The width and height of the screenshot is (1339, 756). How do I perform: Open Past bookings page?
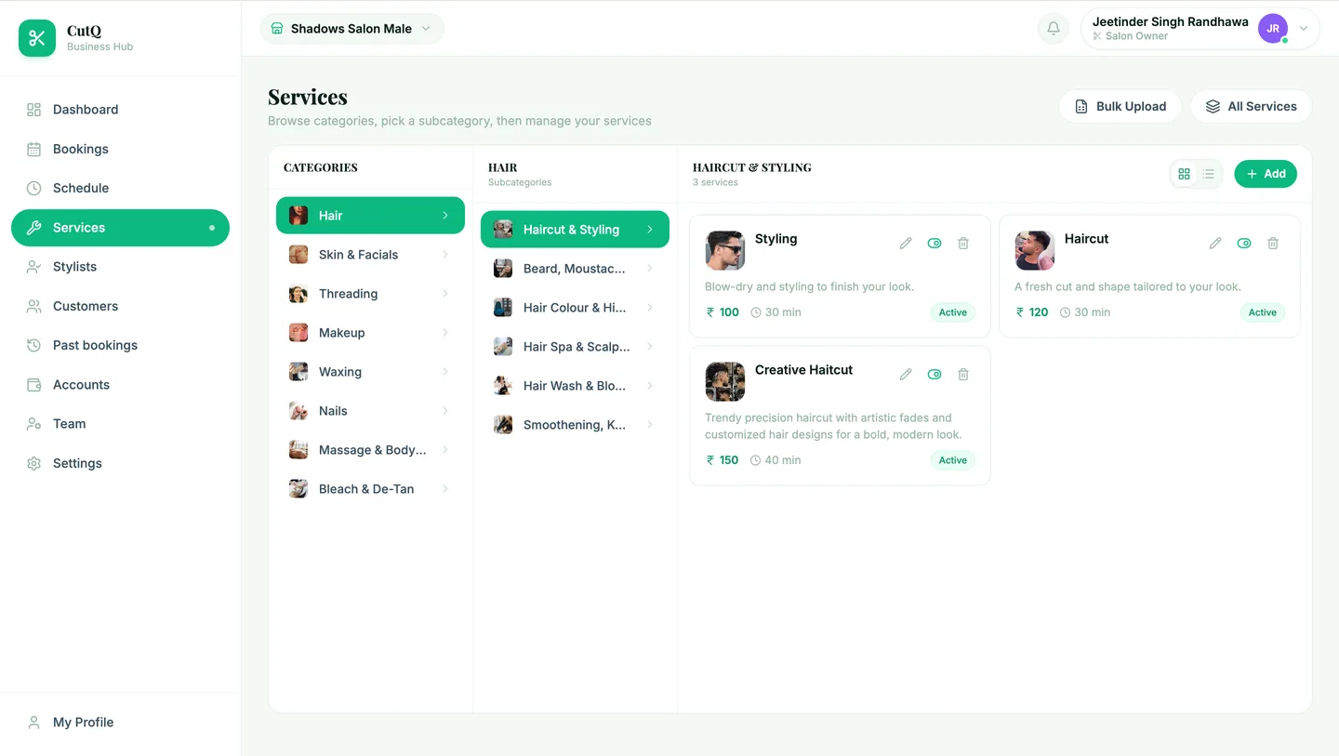(120, 345)
